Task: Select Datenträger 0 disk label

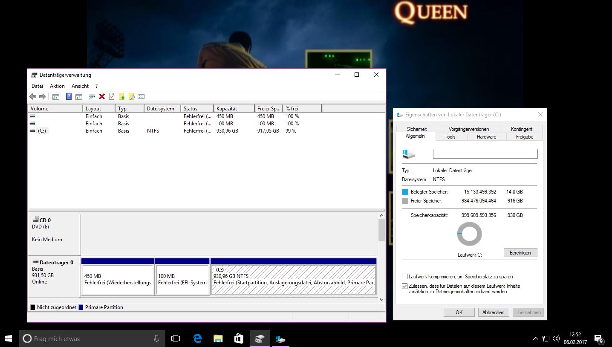Action: [54, 276]
